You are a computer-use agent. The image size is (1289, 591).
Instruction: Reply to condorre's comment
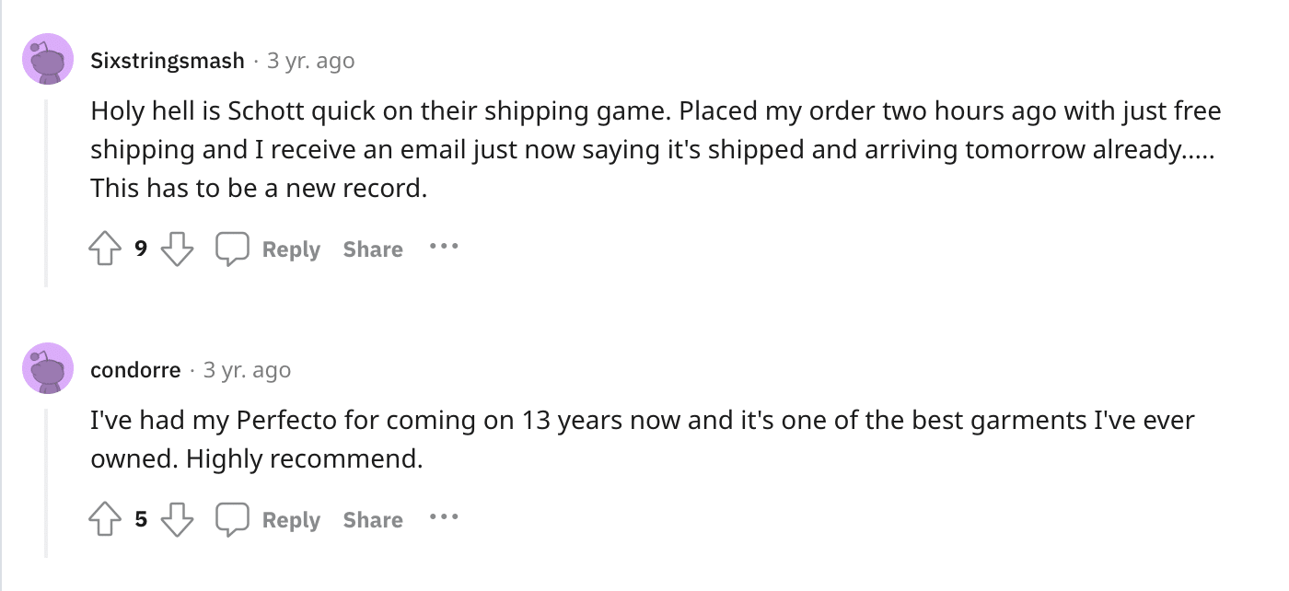[x=291, y=520]
